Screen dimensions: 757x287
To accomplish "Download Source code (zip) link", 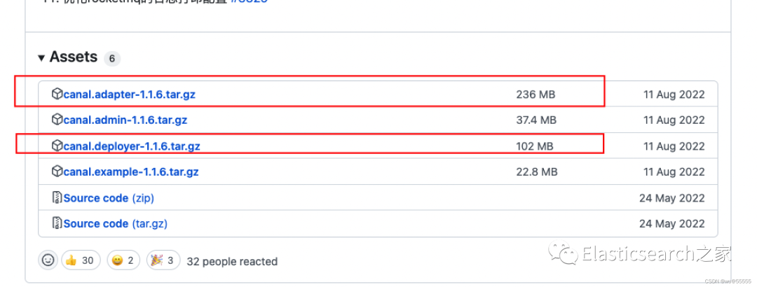I will coord(109,198).
